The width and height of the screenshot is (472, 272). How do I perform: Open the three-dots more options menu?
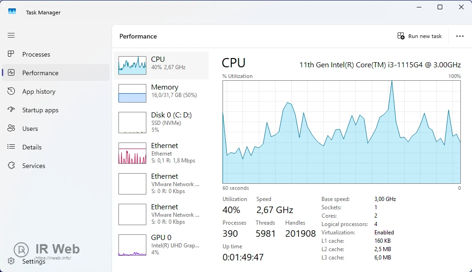point(460,36)
